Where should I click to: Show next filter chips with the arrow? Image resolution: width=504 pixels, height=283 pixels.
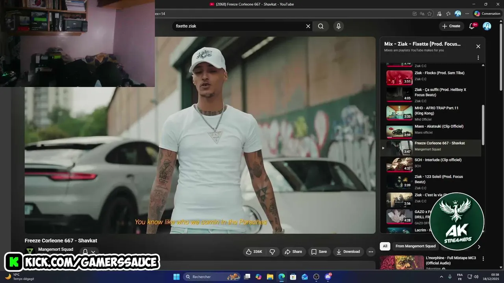click(x=479, y=246)
